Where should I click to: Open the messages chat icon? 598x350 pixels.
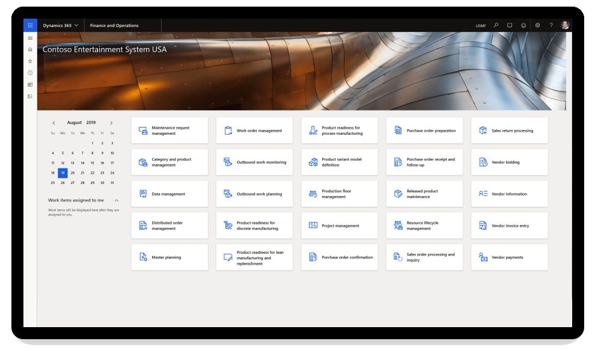click(x=510, y=25)
